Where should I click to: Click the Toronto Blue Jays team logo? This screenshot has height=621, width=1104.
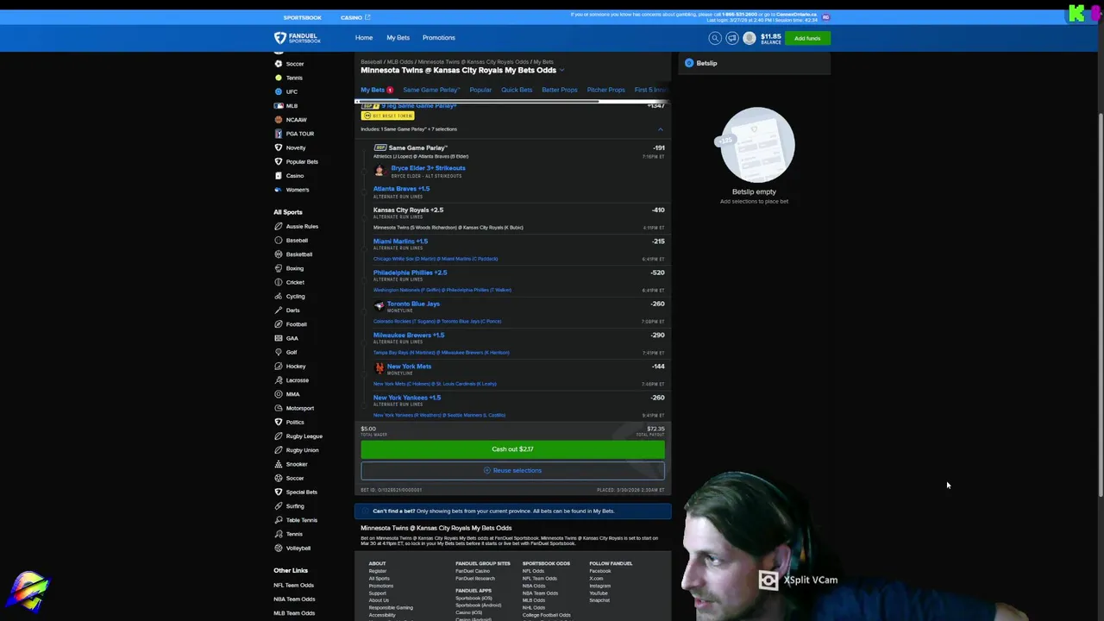click(x=379, y=306)
